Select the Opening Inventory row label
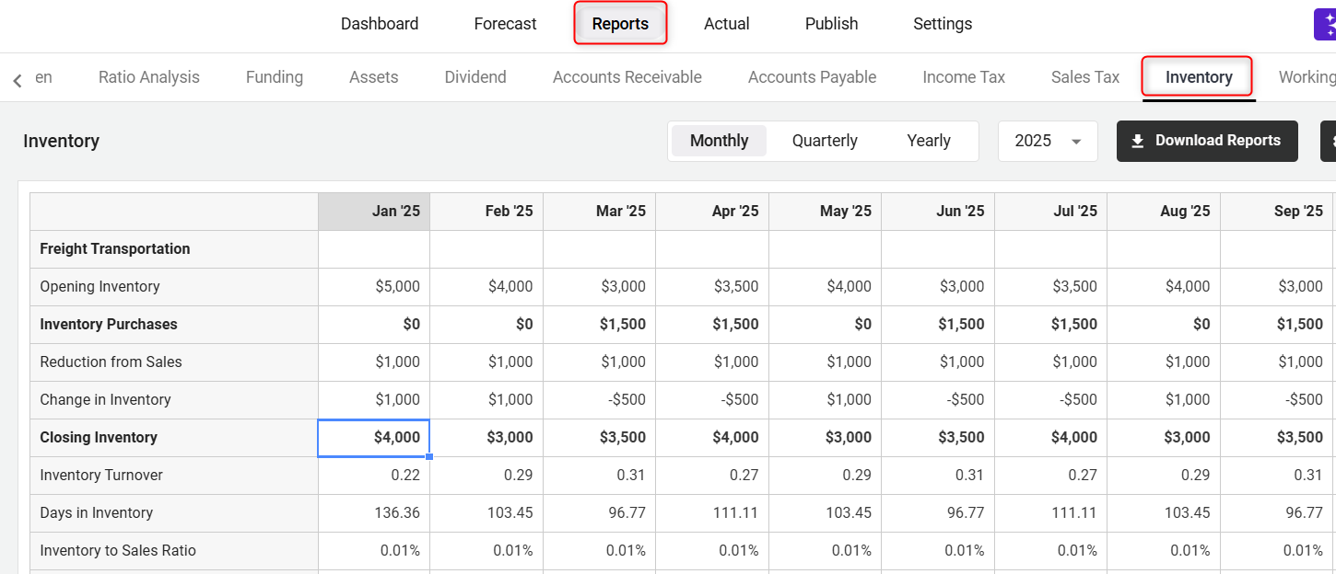The image size is (1336, 574). point(174,287)
